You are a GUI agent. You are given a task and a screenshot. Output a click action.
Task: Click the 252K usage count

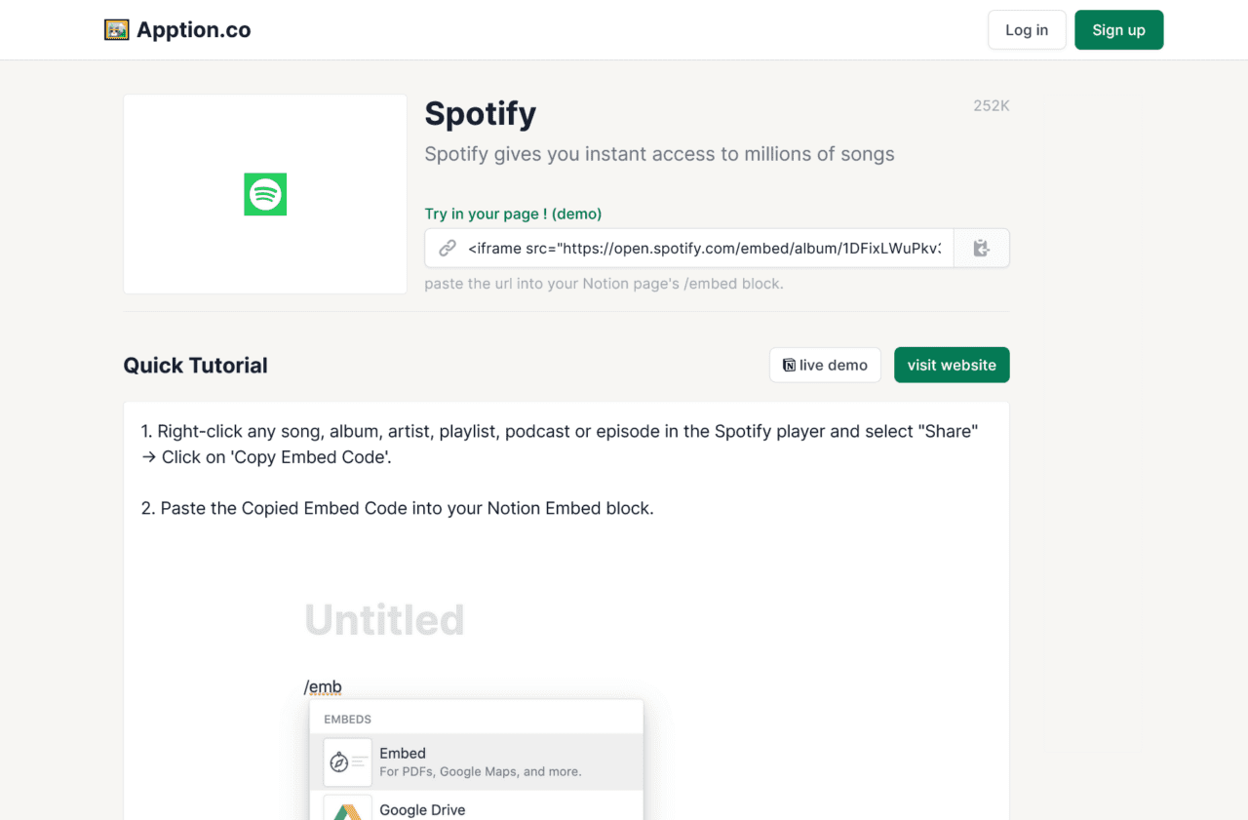[991, 105]
